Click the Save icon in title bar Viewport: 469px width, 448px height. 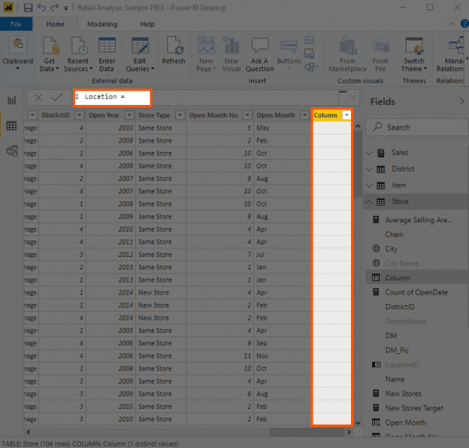tap(28, 8)
